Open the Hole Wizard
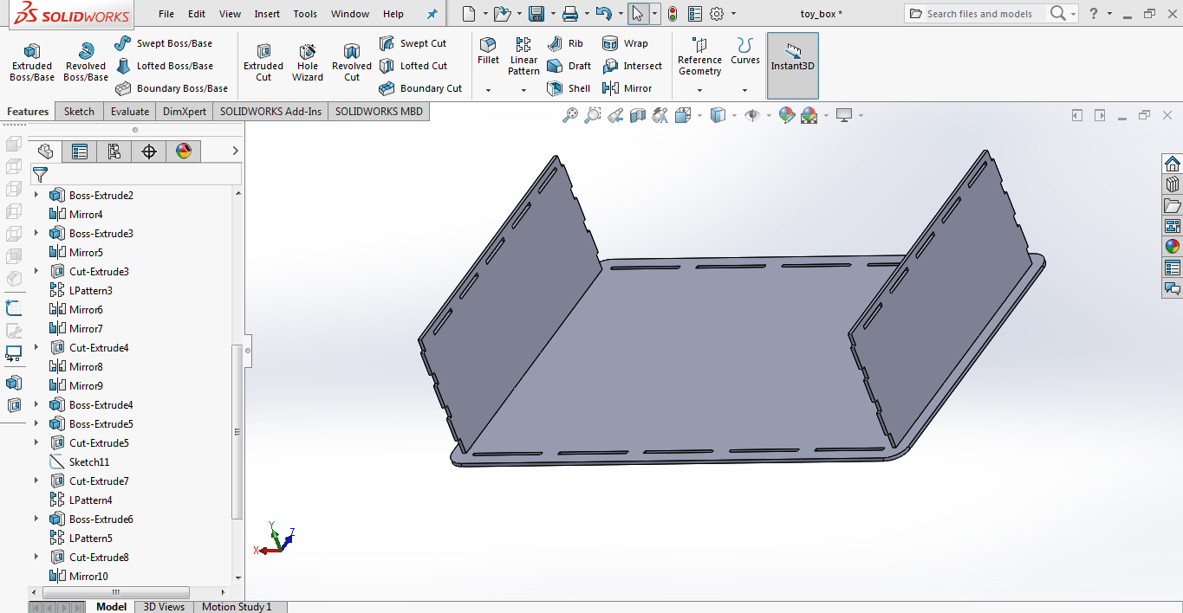 point(308,62)
